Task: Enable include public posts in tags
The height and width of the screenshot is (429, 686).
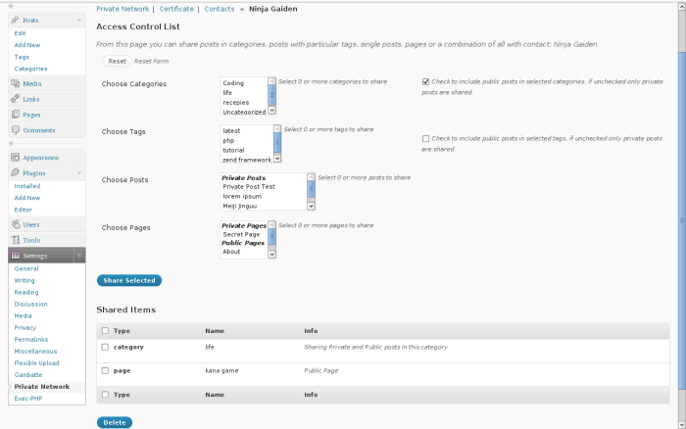Action: (425, 139)
